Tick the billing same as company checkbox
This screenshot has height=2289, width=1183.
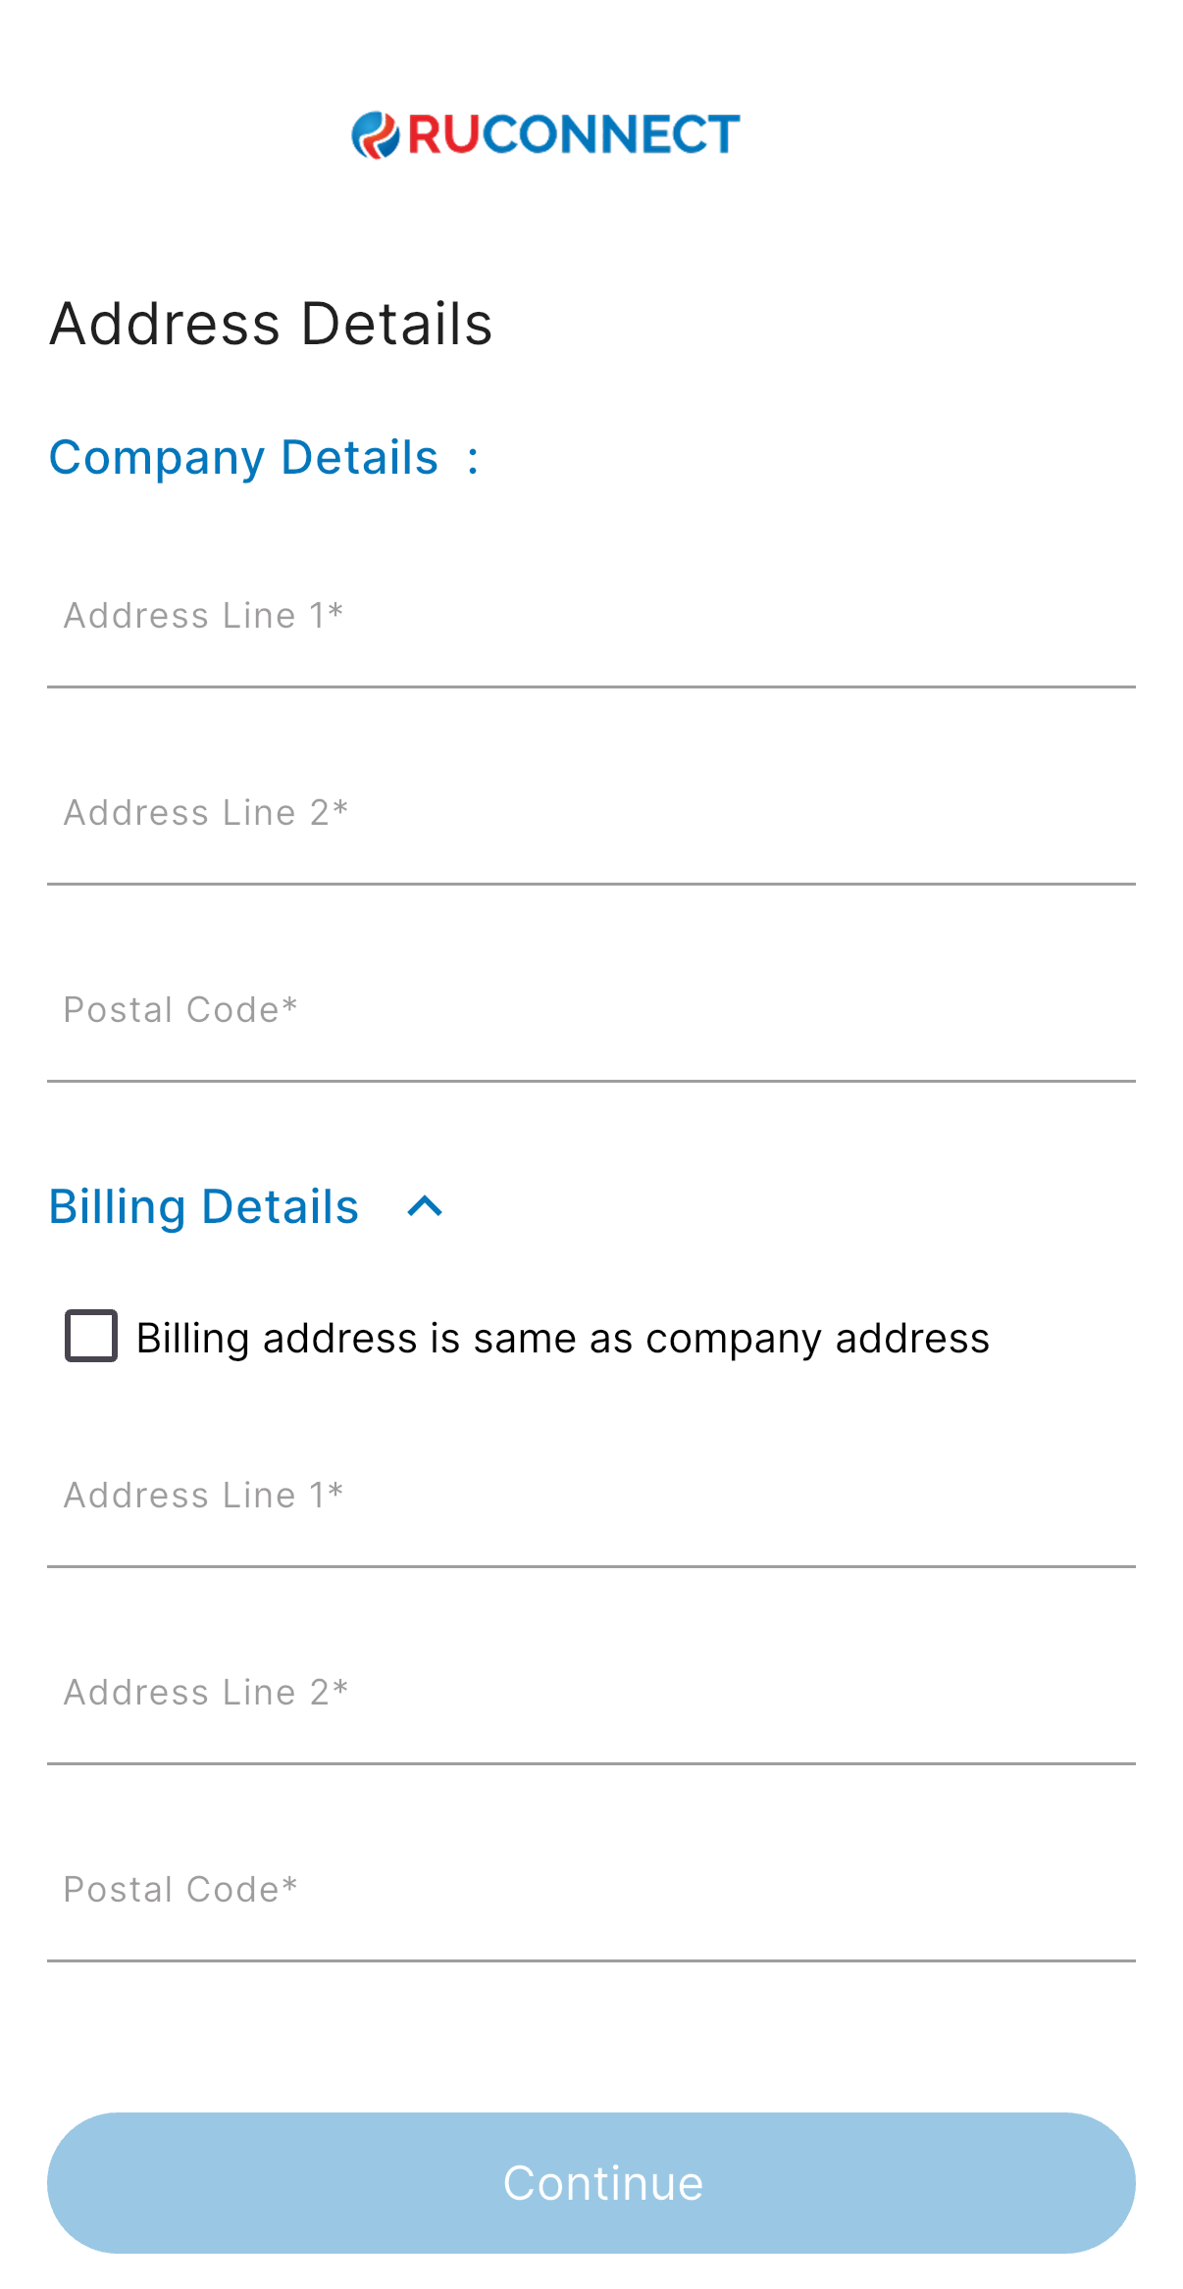point(91,1336)
